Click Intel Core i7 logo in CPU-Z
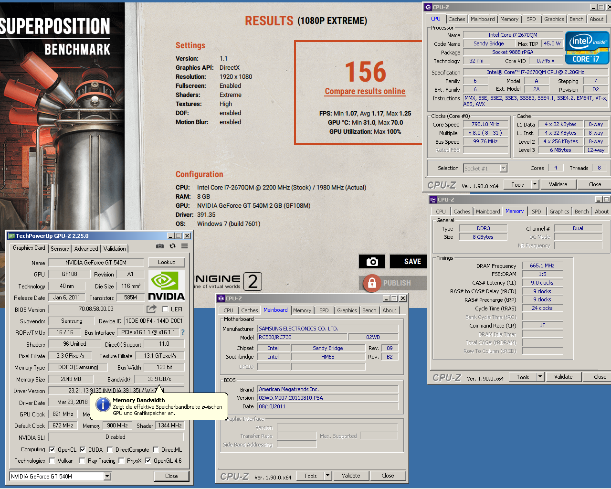 (587, 47)
